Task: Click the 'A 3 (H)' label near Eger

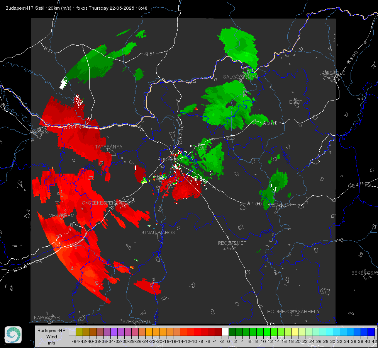Action: (x=270, y=123)
